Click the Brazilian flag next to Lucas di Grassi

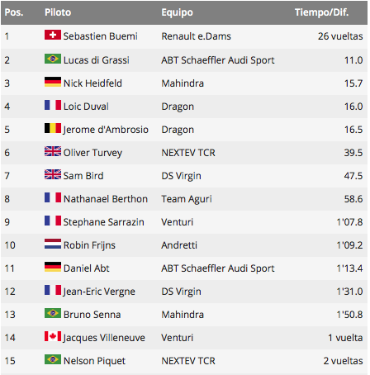(x=53, y=59)
